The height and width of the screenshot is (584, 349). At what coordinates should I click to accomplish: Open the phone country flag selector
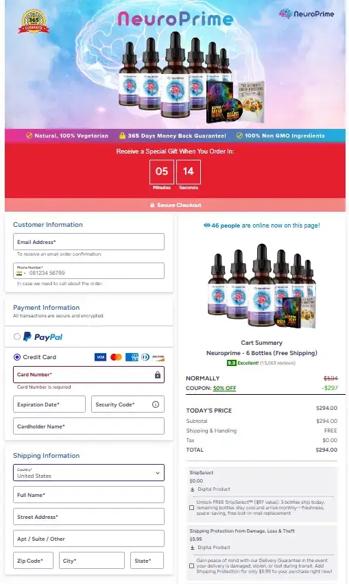click(x=21, y=273)
